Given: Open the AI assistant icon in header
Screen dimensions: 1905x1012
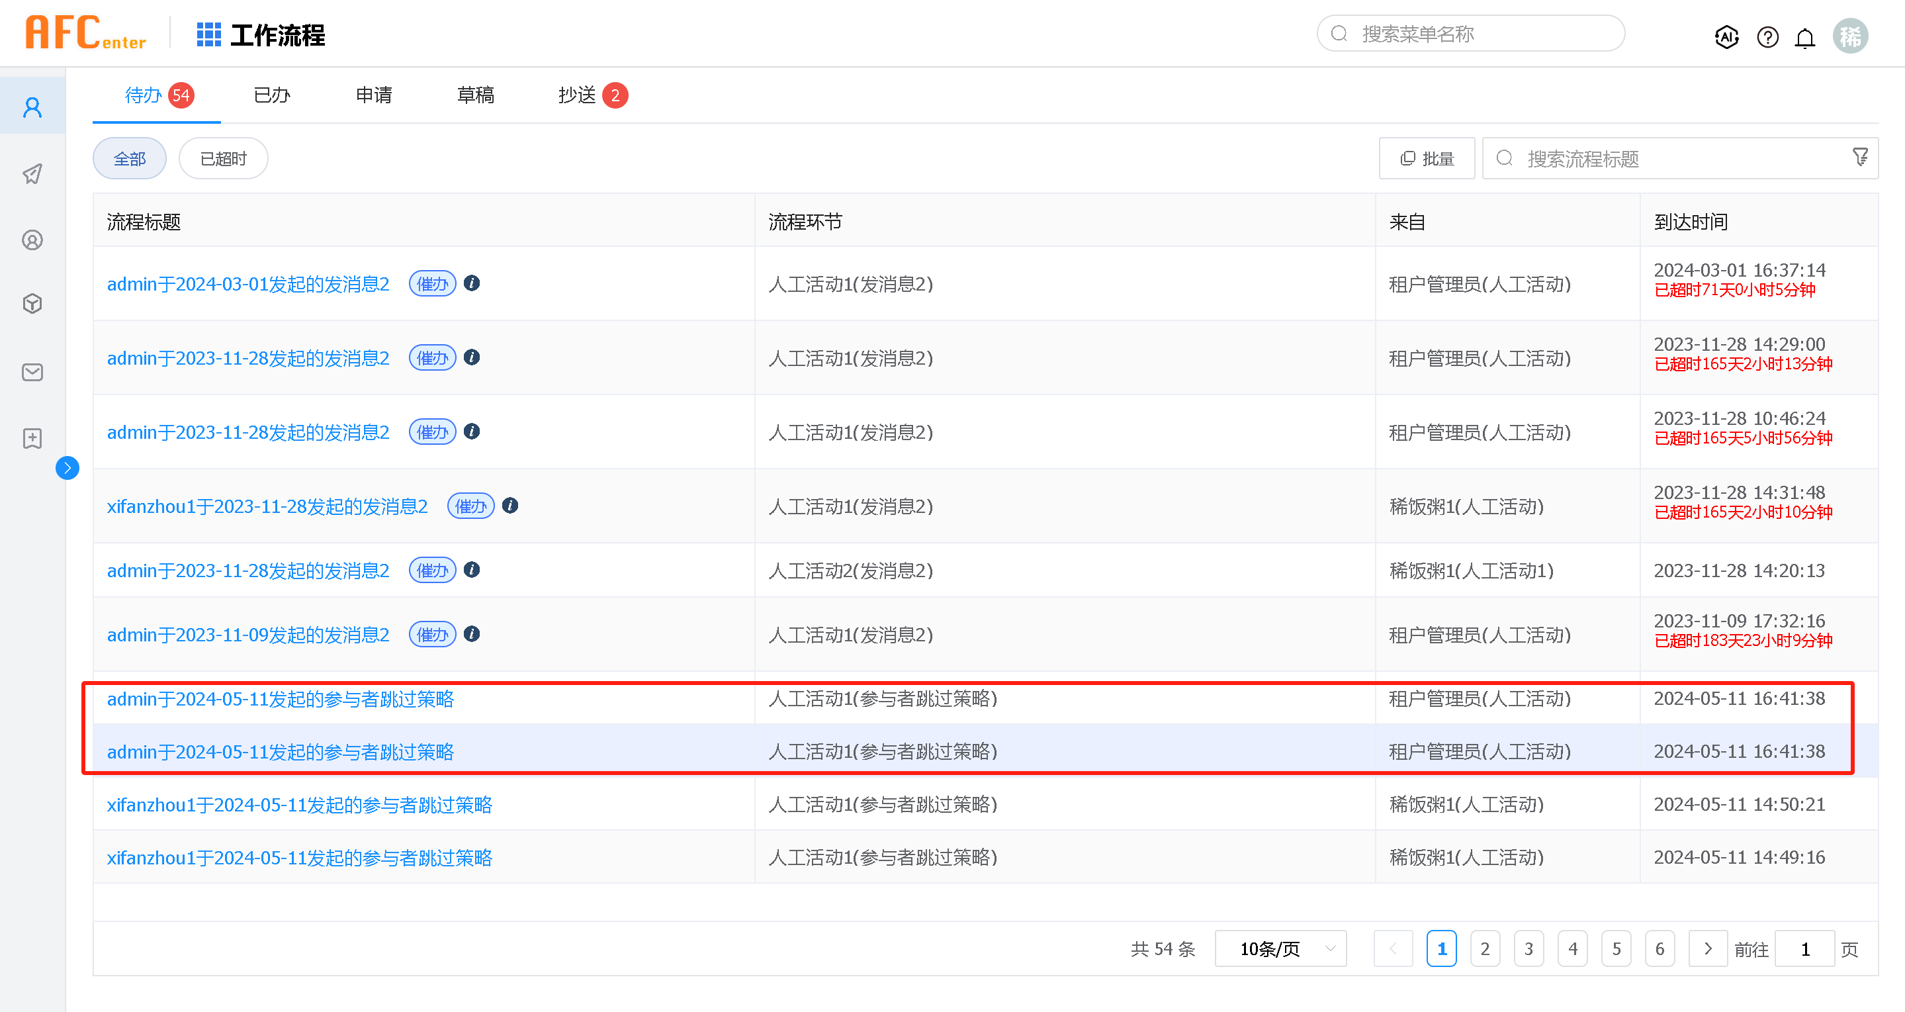Looking at the screenshot, I should click(x=1726, y=36).
